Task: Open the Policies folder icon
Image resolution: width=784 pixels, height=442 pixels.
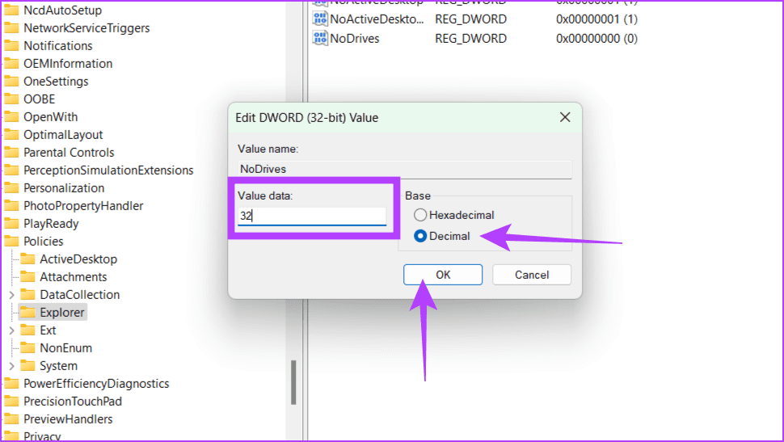Action: (11, 242)
